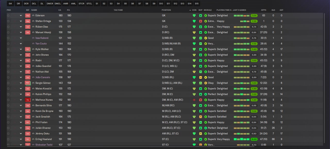Image resolution: width=330 pixels, height=149 pixels.
Task: Click Ederson's last 5 games form bars
Action: coord(242,15)
